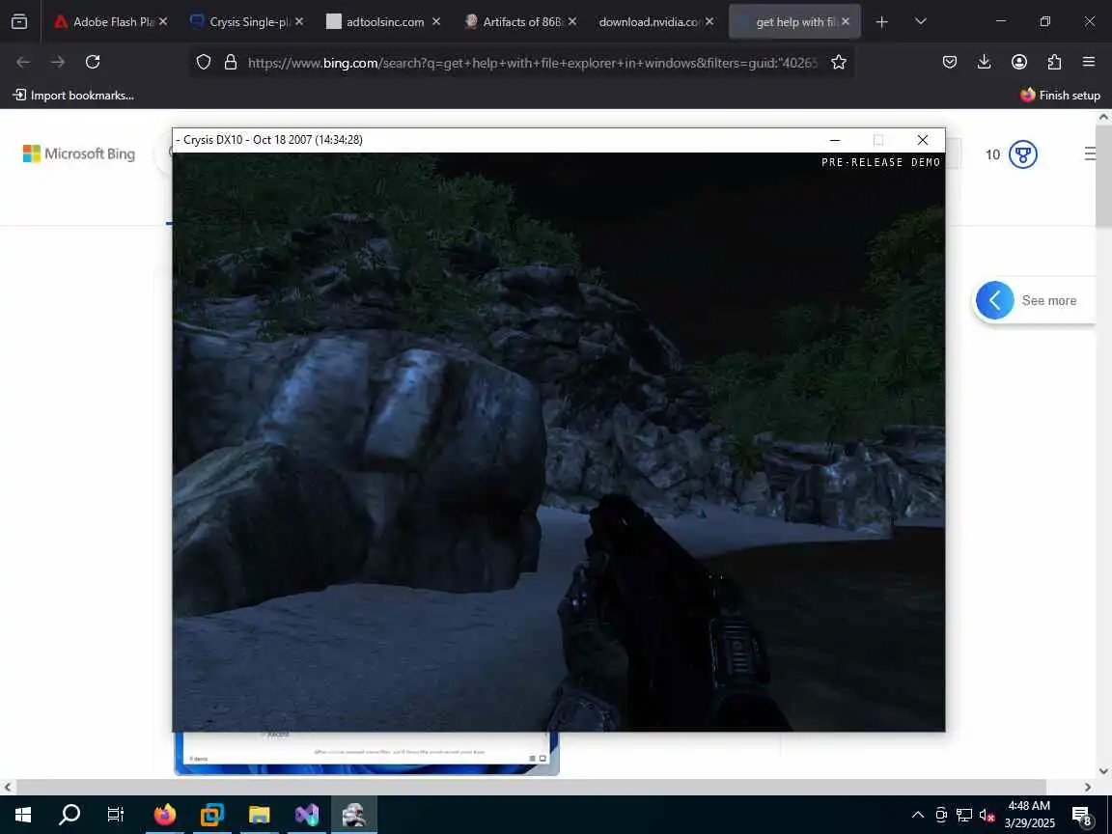Click the Finish setup button

(x=1060, y=95)
